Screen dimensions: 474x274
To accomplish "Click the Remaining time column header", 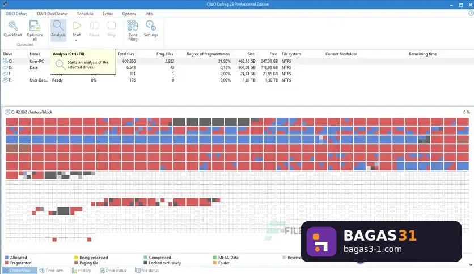I will click(x=422, y=54).
